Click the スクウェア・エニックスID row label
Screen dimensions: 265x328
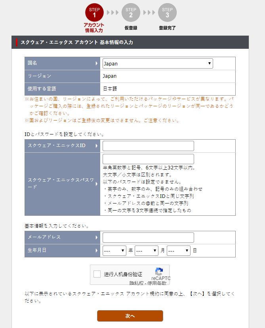57,146
